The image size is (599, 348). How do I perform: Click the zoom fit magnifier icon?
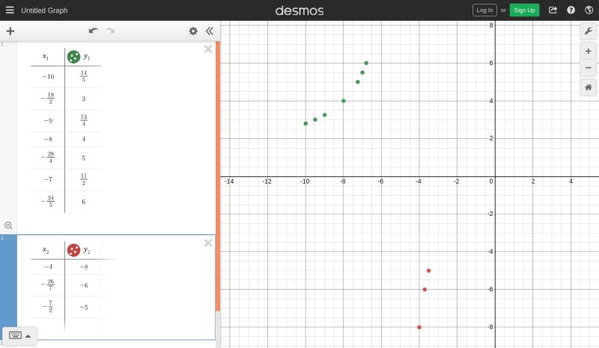click(x=8, y=226)
